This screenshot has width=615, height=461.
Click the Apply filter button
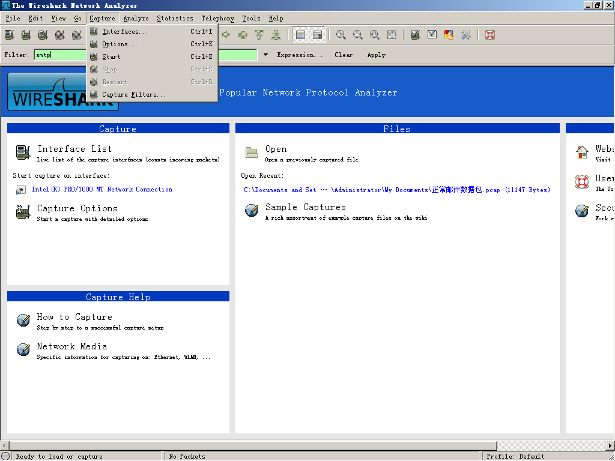(x=376, y=55)
